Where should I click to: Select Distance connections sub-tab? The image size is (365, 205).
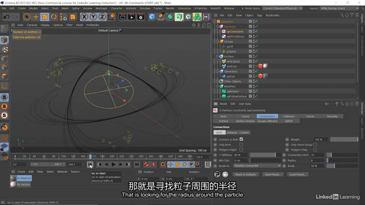(x=232, y=132)
